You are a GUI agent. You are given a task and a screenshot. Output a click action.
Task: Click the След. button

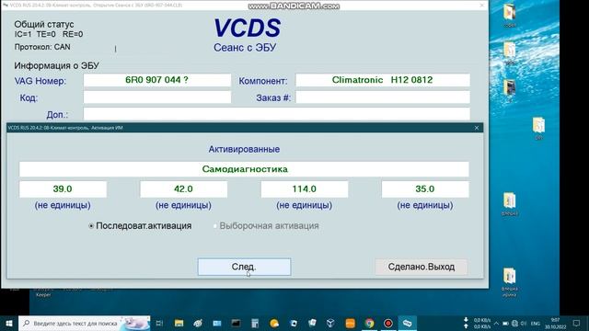[244, 267]
